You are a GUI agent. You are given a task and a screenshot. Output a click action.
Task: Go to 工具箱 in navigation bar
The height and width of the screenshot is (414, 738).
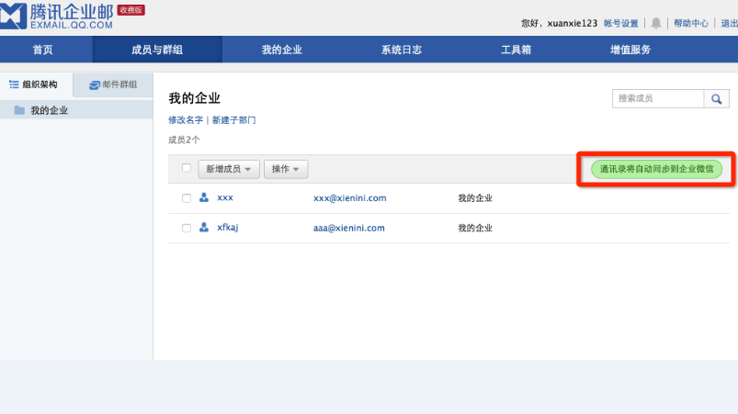516,50
